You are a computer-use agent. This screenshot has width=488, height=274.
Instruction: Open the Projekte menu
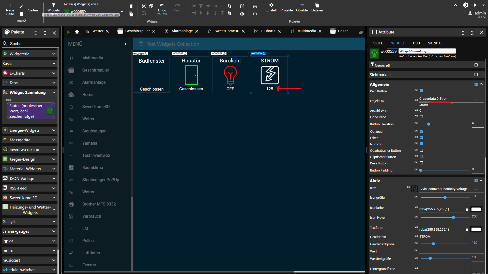[286, 8]
